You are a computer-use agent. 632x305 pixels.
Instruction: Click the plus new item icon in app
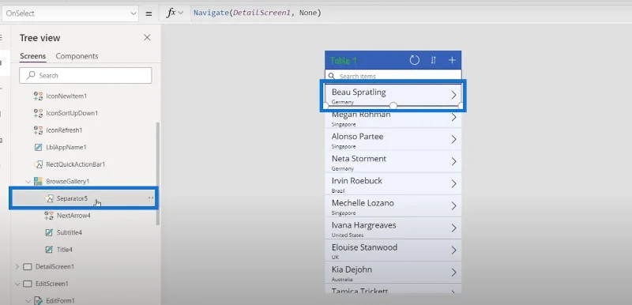[452, 60]
